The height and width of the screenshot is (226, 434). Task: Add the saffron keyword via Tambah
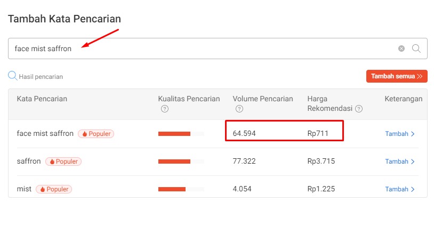(399, 162)
